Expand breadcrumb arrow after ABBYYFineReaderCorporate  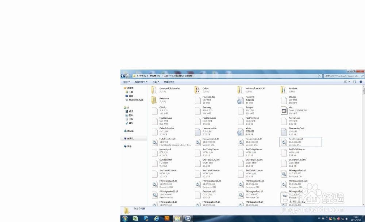click(194, 76)
